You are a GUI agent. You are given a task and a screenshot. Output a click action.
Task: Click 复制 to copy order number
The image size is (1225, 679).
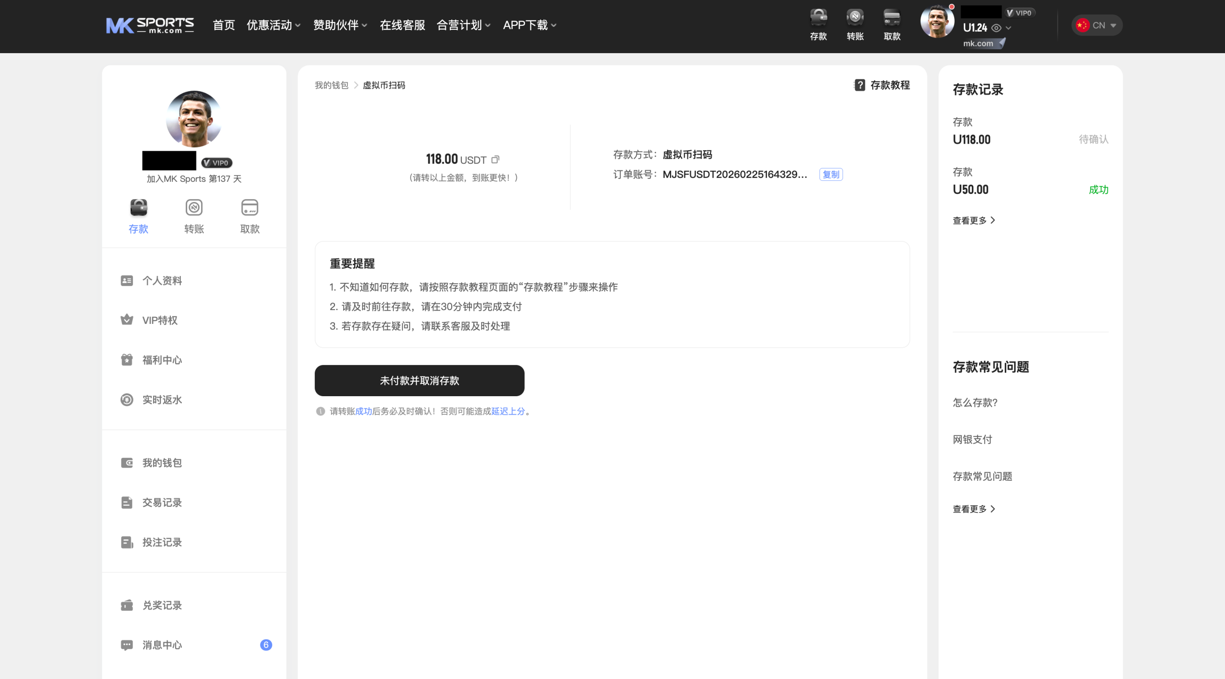tap(831, 175)
